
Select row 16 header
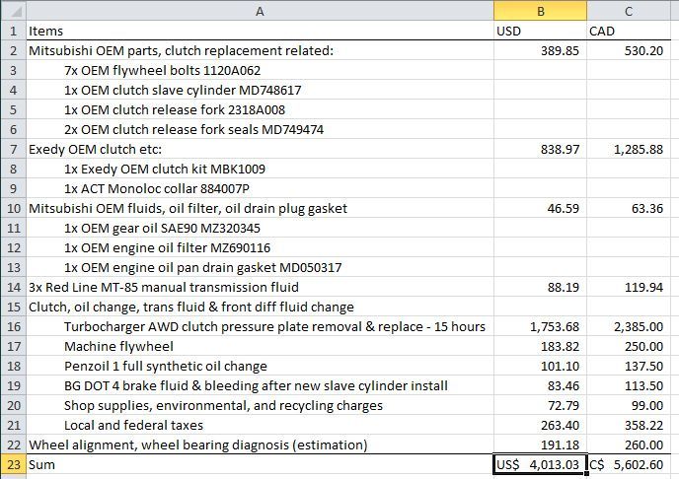(x=13, y=326)
